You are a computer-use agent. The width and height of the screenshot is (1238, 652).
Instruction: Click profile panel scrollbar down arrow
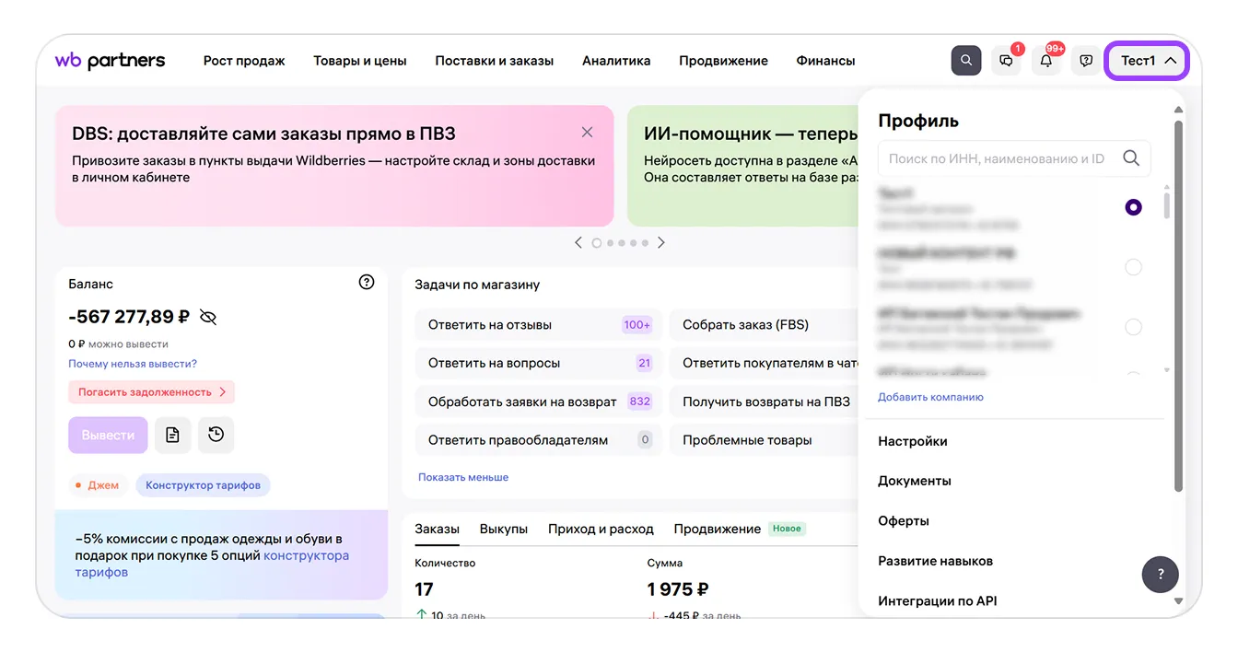(1178, 601)
